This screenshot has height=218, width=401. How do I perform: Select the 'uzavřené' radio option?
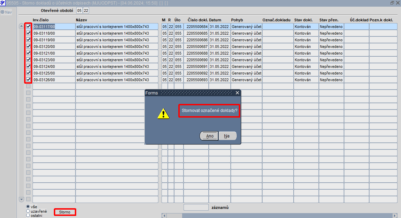click(x=28, y=211)
